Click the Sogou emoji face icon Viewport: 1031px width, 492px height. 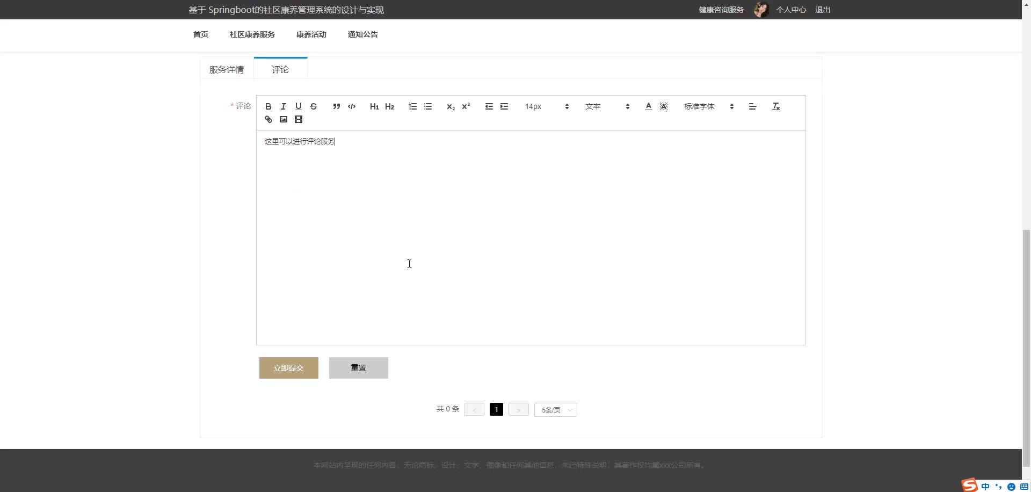[1011, 487]
